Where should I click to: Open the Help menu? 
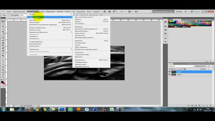pyautogui.click(x=96, y=11)
